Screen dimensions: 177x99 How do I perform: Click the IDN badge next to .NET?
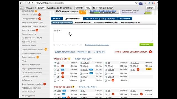(x=64, y=94)
